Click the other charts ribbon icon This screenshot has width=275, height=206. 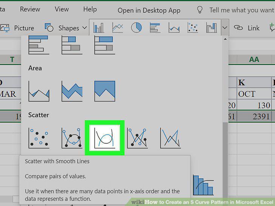point(211,28)
